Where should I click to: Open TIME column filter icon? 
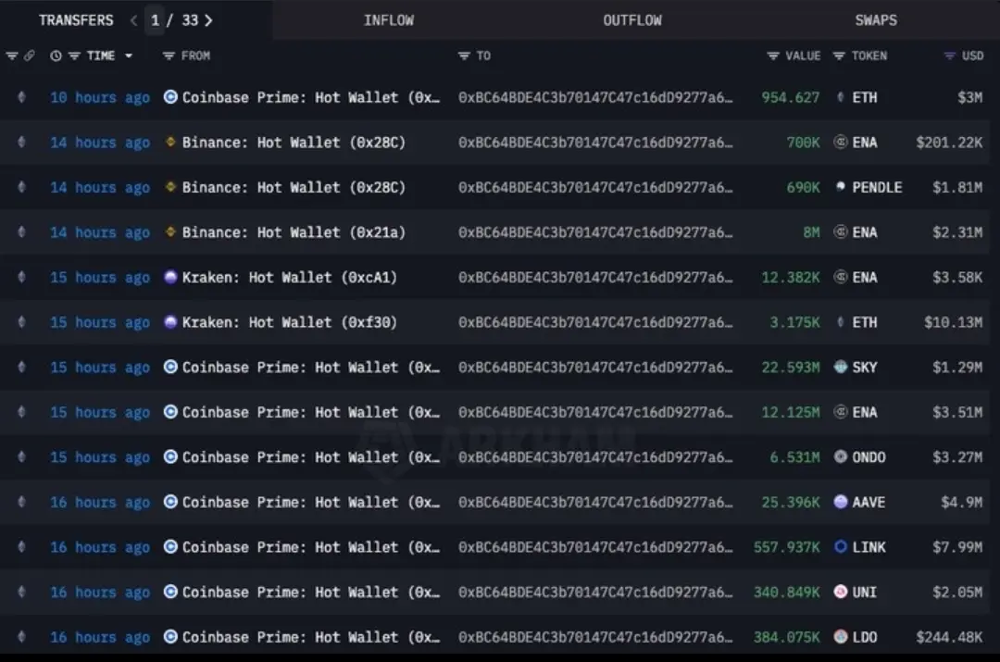(75, 56)
